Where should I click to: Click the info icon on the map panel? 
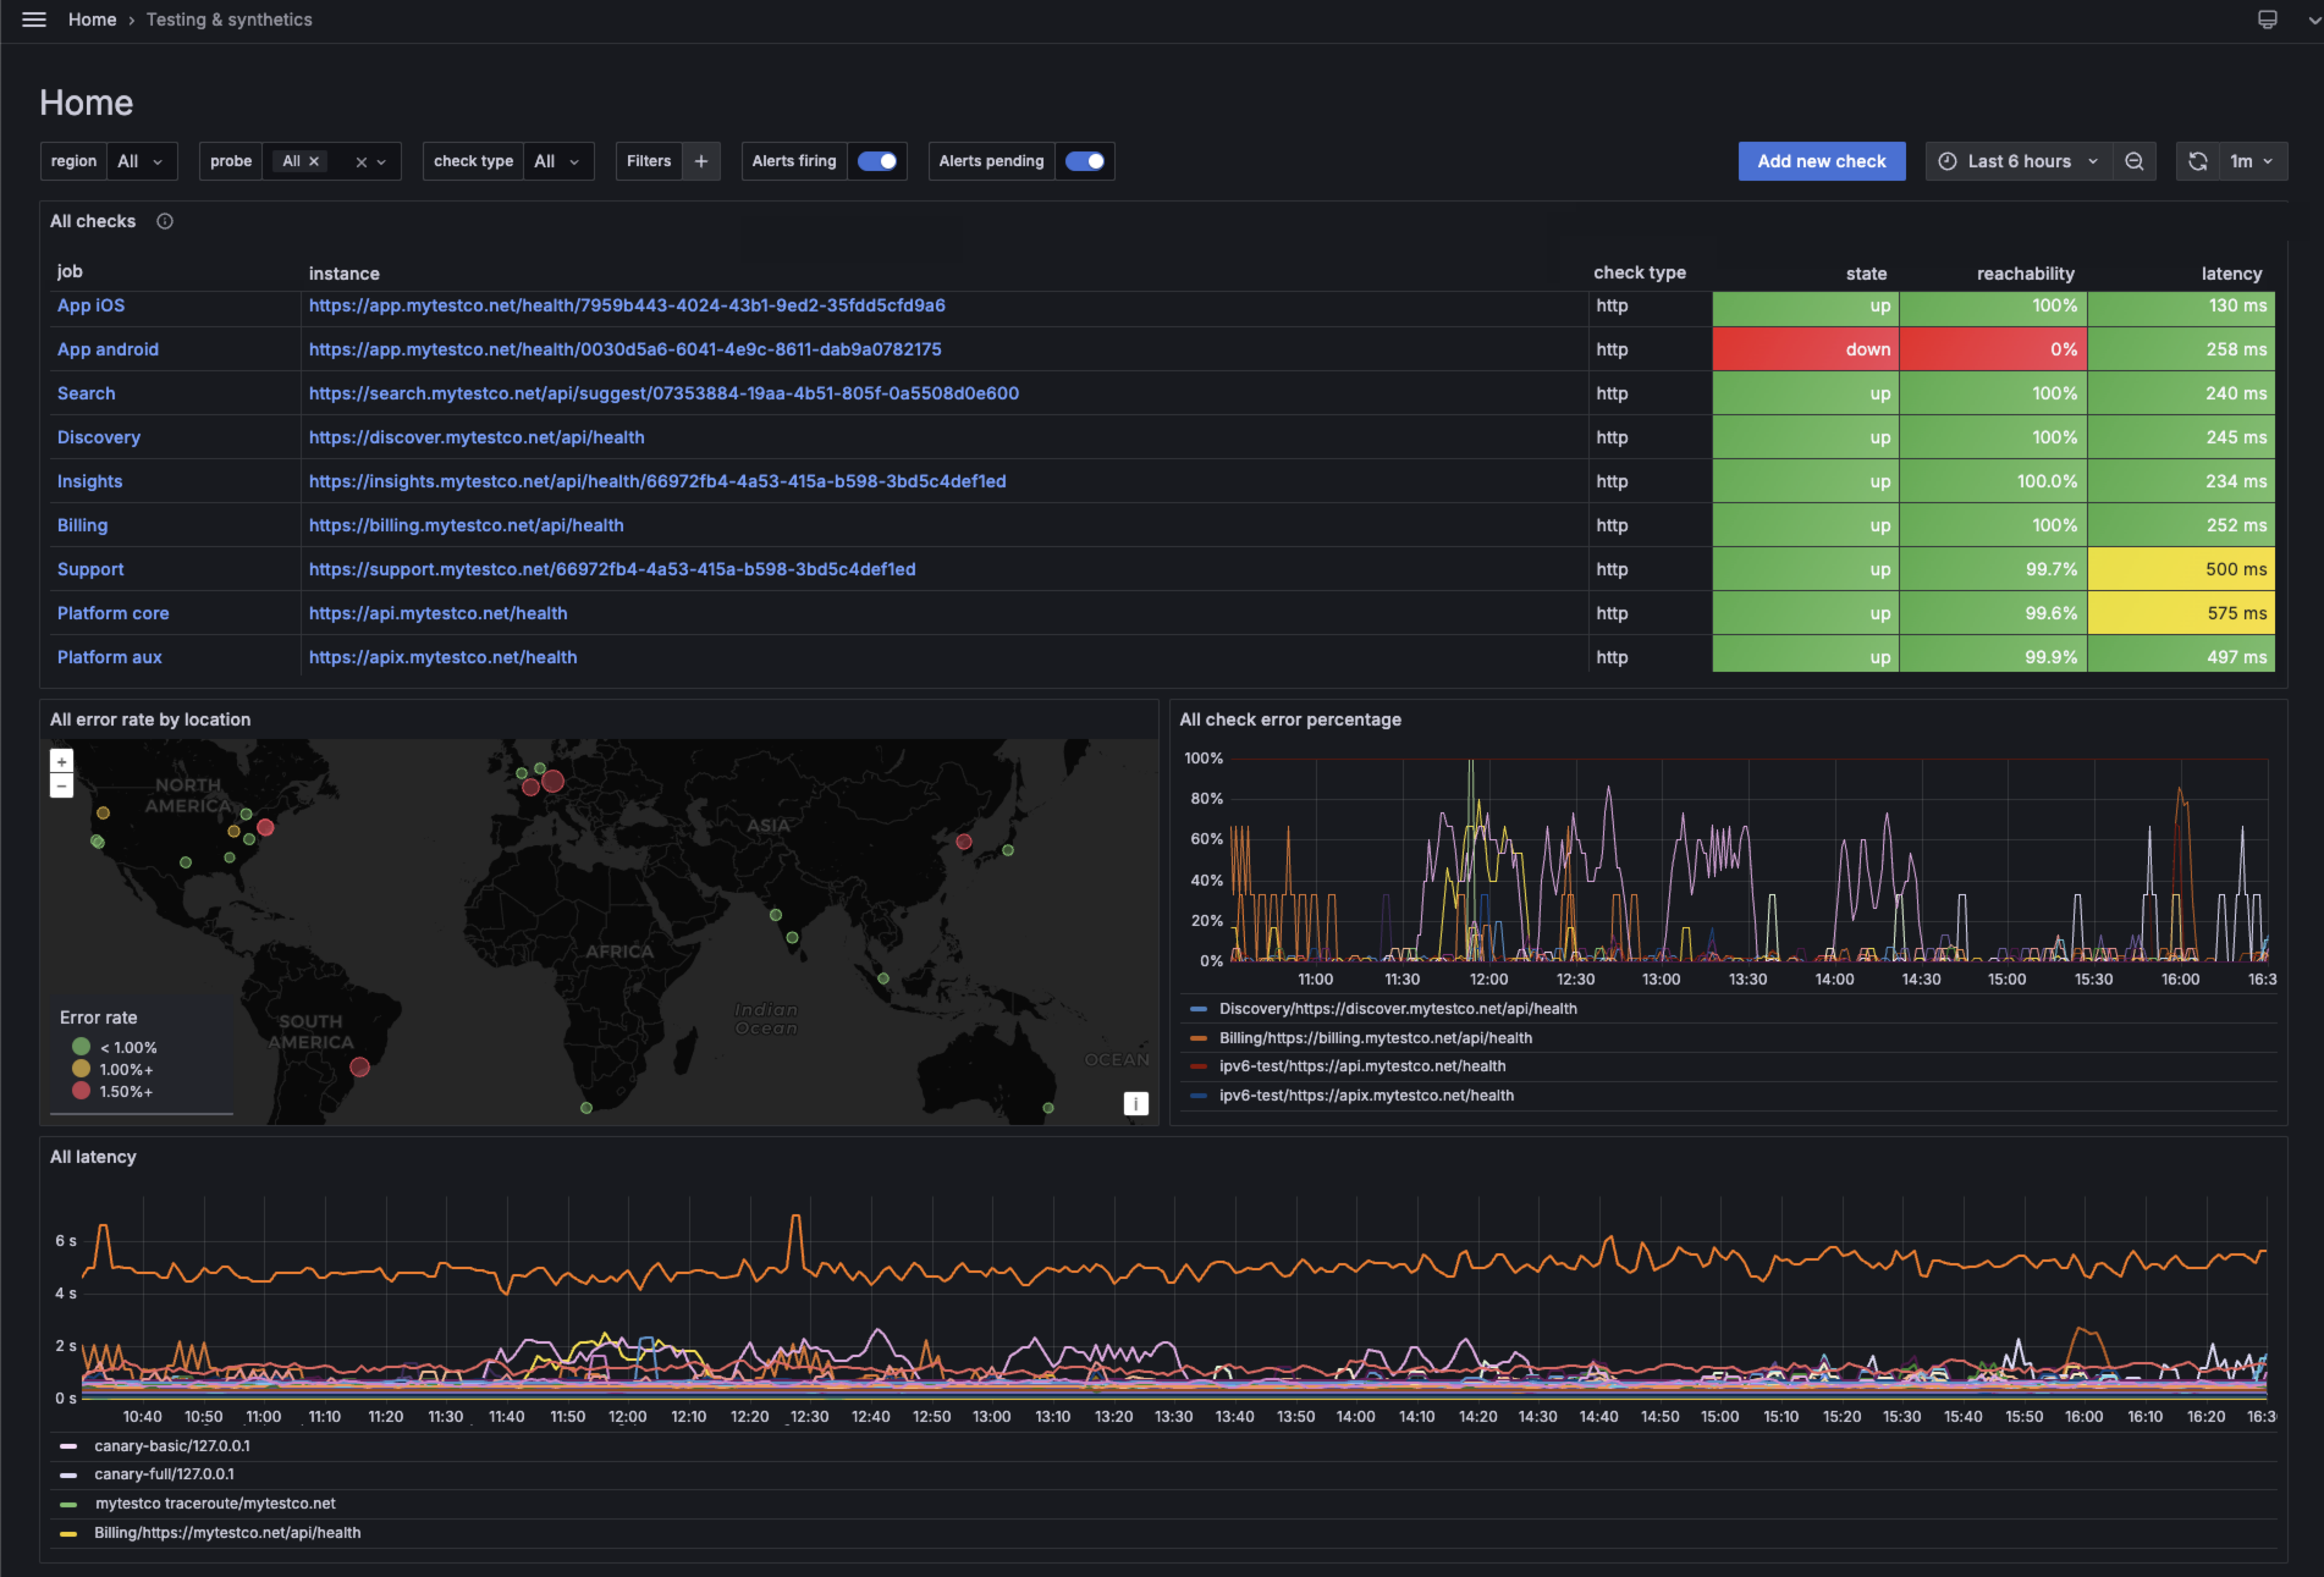pyautogui.click(x=1136, y=1104)
